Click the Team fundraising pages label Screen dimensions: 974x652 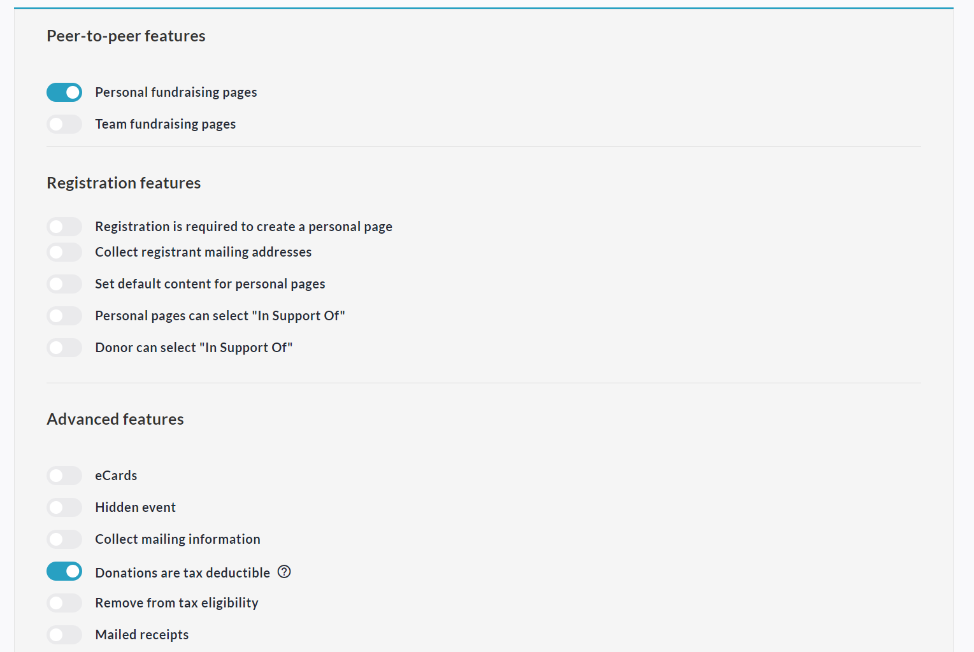[165, 124]
